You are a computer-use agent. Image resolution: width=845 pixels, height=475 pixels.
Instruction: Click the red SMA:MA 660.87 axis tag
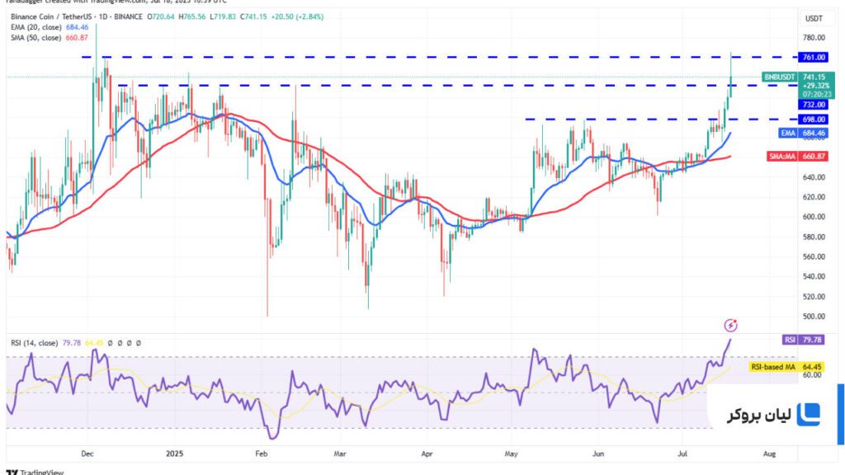(797, 156)
